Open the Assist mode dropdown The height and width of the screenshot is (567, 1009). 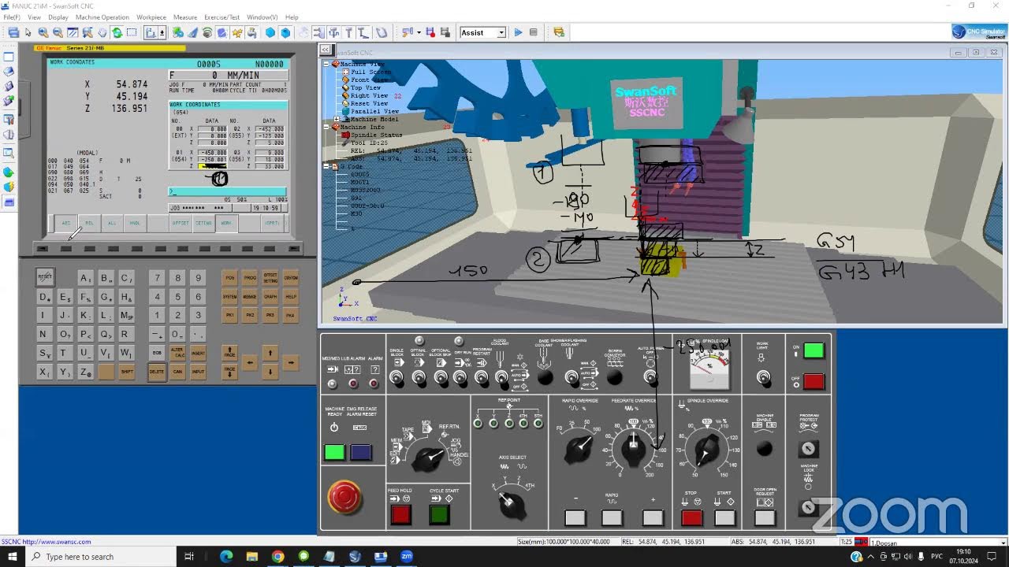501,32
